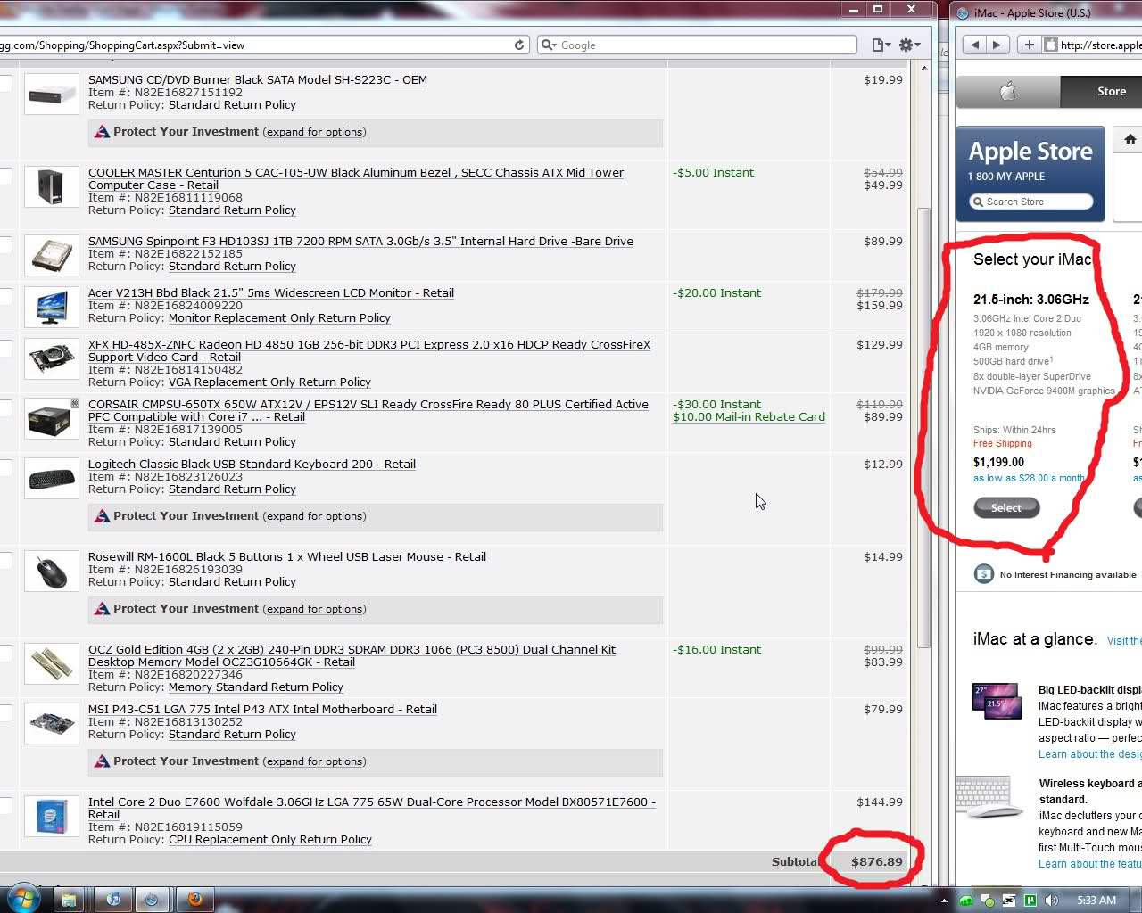This screenshot has width=1142, height=913.
Task: Tick checkbox for Samsung Spinpoint drive row
Action: tap(4, 245)
